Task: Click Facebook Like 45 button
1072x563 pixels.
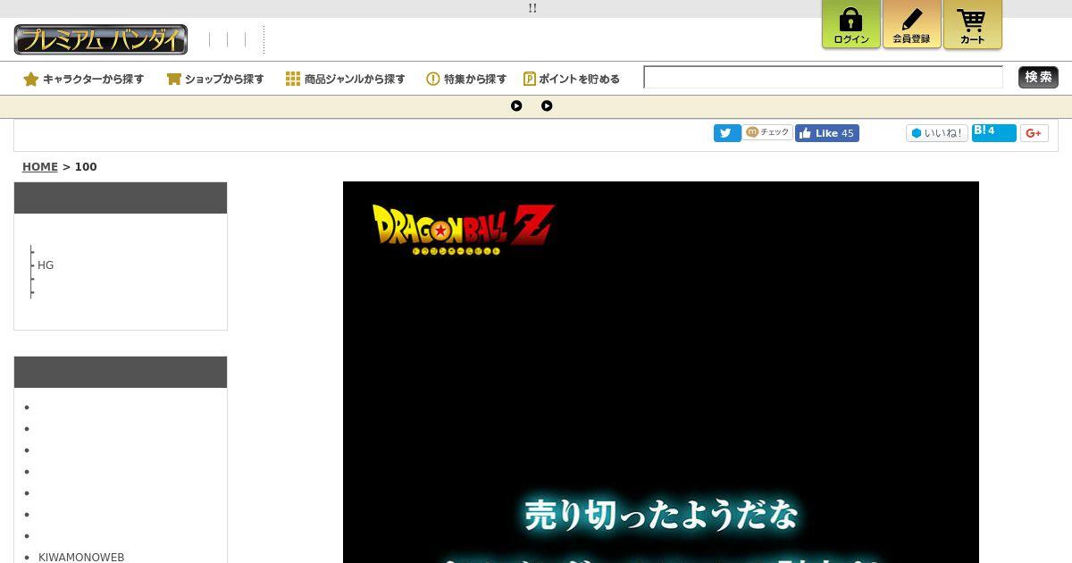Action: click(x=827, y=133)
